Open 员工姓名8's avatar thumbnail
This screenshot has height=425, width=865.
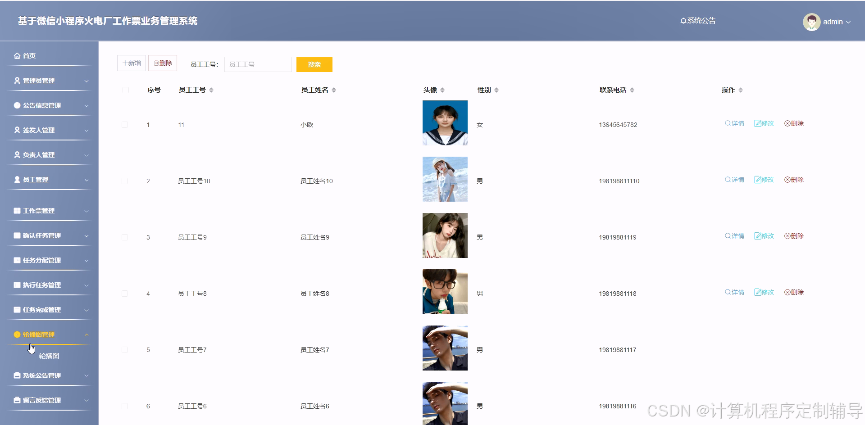click(x=445, y=292)
